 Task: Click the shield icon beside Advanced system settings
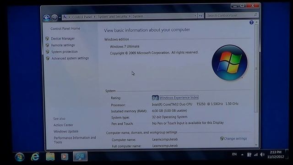click(x=48, y=58)
